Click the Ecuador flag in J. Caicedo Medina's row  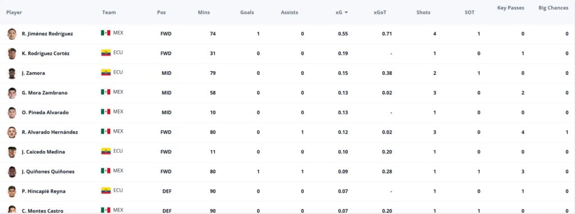point(106,151)
